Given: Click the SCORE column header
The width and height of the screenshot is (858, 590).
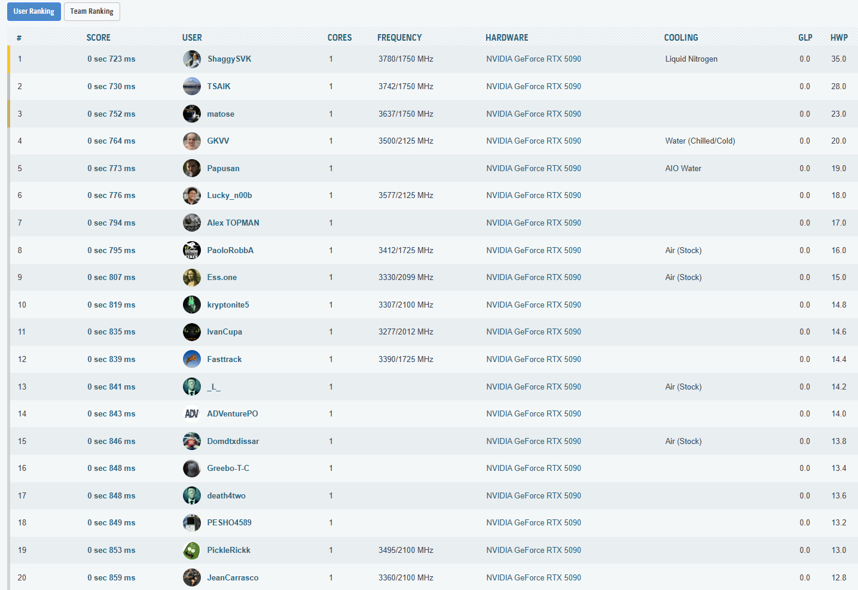Looking at the screenshot, I should [98, 37].
